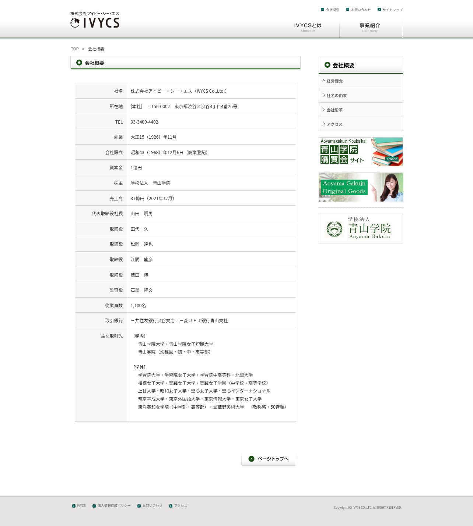The image size is (473, 526).
Task: Click the 会社概要 breadcrumb text
Action: [x=96, y=49]
